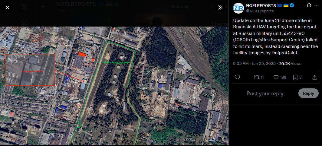The image size is (322, 146).
Task: Bookmark the post showing 2 bookmarks
Action: point(297,77)
